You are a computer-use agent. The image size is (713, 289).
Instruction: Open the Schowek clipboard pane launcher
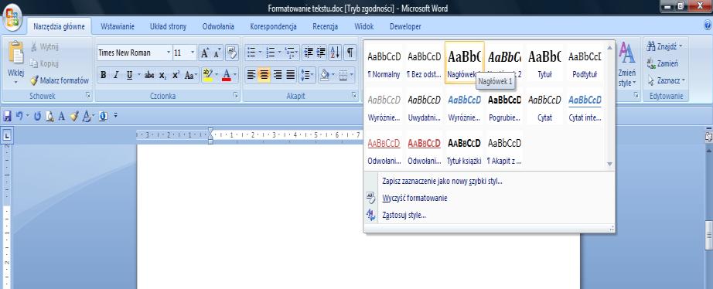[x=88, y=95]
